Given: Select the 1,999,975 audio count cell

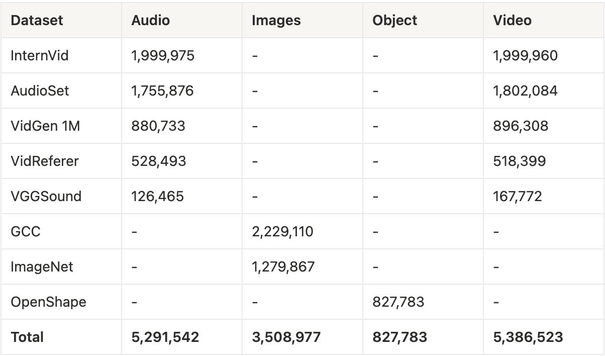Looking at the screenshot, I should [162, 55].
